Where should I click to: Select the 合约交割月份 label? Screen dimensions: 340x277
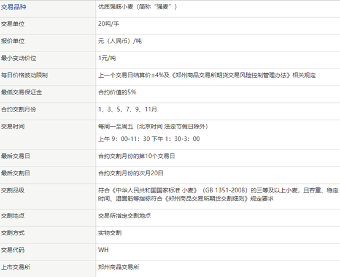pos(18,109)
